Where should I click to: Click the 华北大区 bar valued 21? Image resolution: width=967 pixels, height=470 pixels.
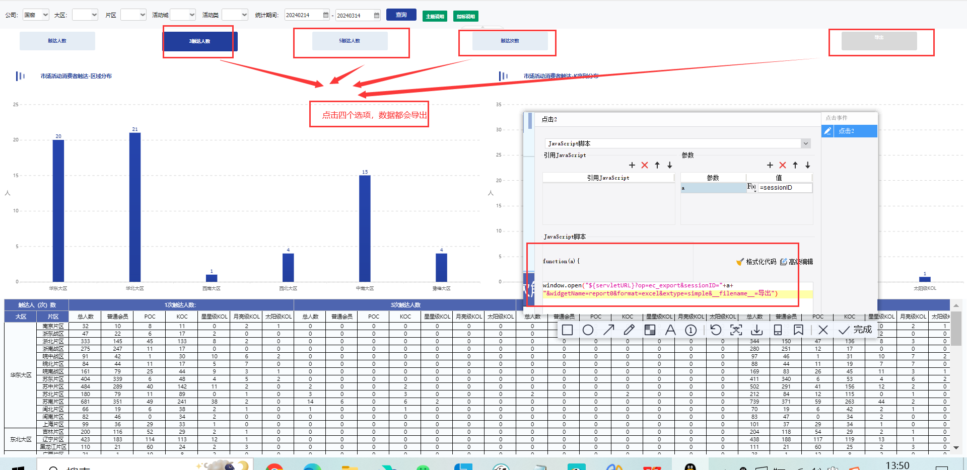[135, 207]
